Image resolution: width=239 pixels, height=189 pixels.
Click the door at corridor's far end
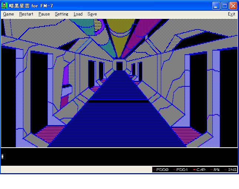119,66
